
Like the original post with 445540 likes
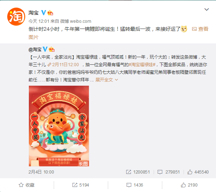pos(198,172)
